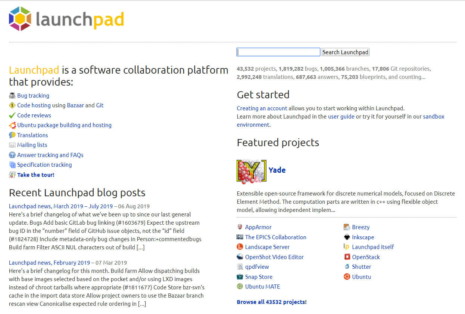
Task: Click the Launchpad logo icon
Action: [20, 18]
